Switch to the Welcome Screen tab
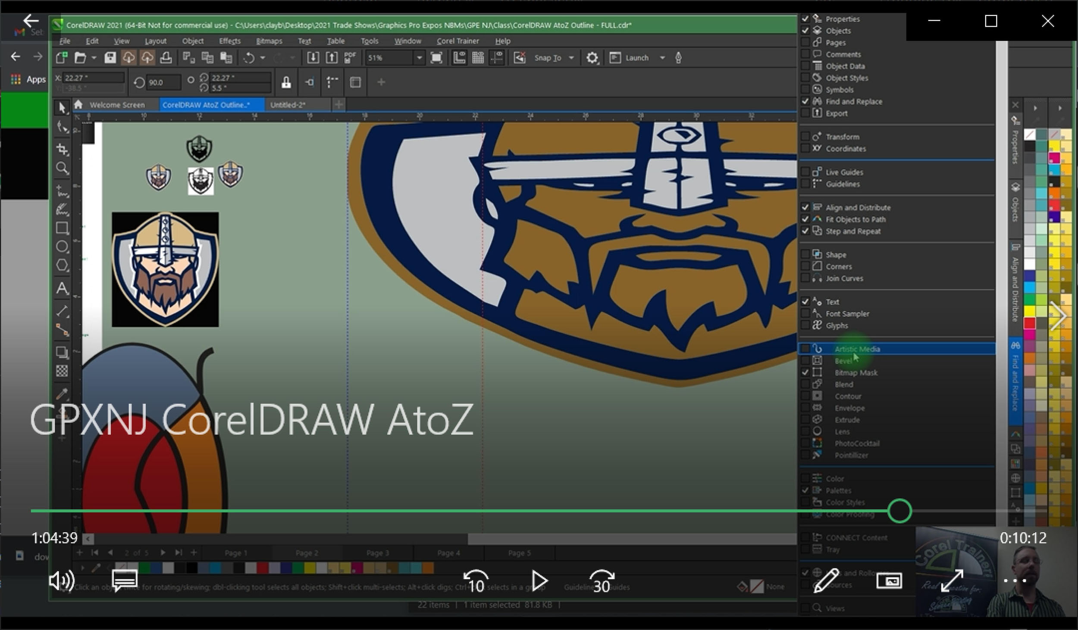The width and height of the screenshot is (1078, 630). (117, 105)
